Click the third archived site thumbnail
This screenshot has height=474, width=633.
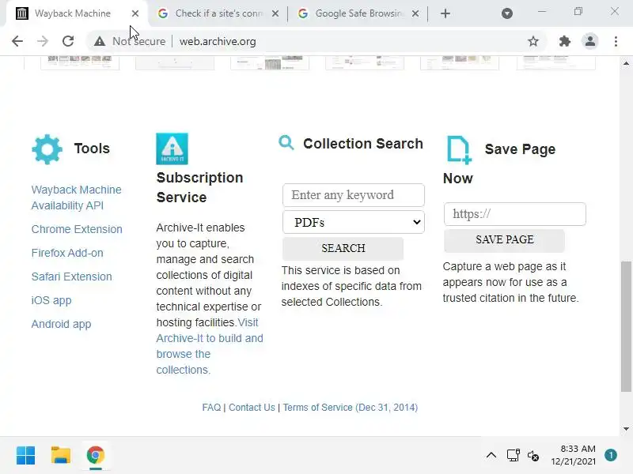point(270,63)
